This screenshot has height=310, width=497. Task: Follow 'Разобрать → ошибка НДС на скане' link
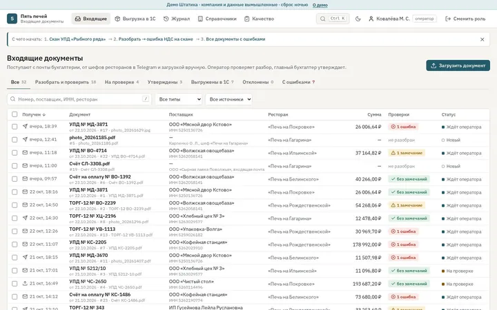point(155,39)
